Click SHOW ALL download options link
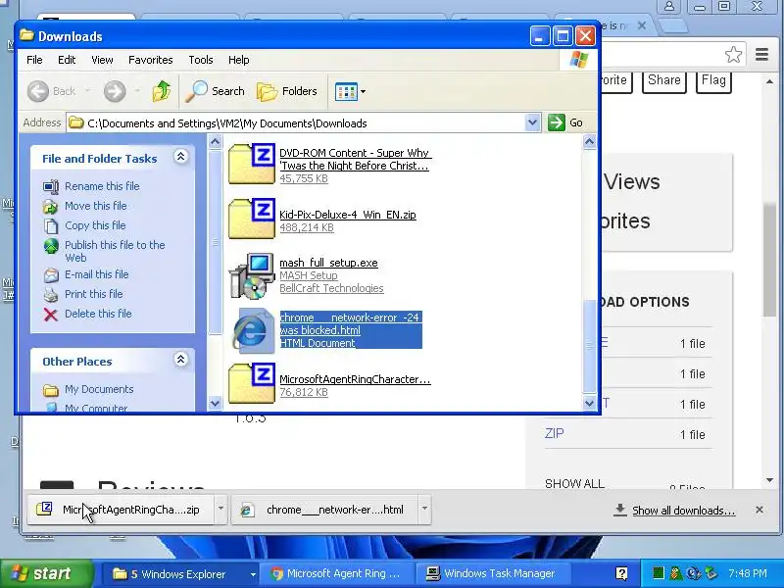Screen dimensions: 784x588 point(574,483)
